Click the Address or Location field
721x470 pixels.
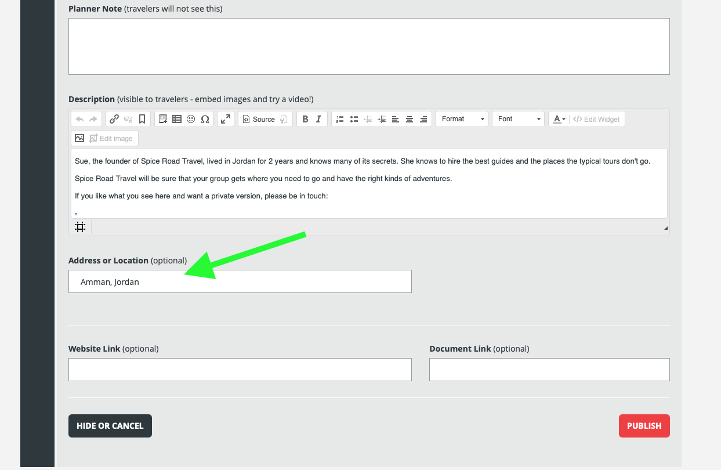pos(240,281)
